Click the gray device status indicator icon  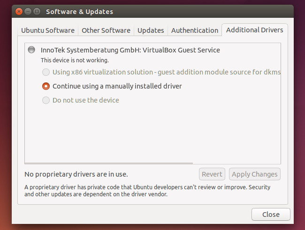point(31,50)
